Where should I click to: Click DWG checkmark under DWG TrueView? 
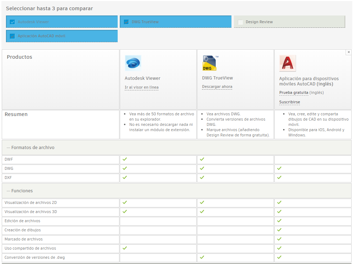click(x=202, y=168)
